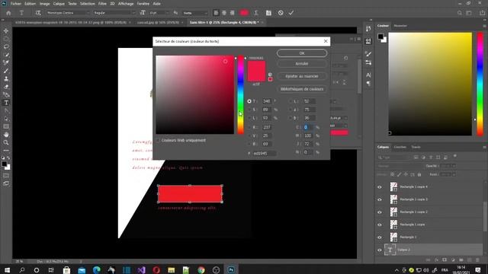Image resolution: width=488 pixels, height=274 pixels.
Task: Open Paragraph panel icon in side dock
Action: click(x=368, y=83)
